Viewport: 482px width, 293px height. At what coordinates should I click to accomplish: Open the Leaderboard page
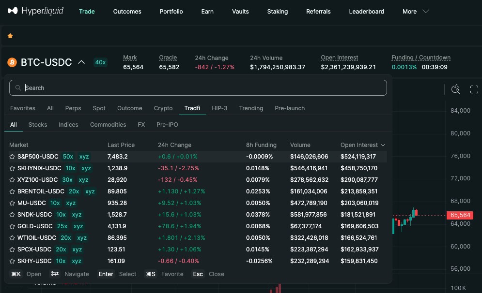point(366,11)
